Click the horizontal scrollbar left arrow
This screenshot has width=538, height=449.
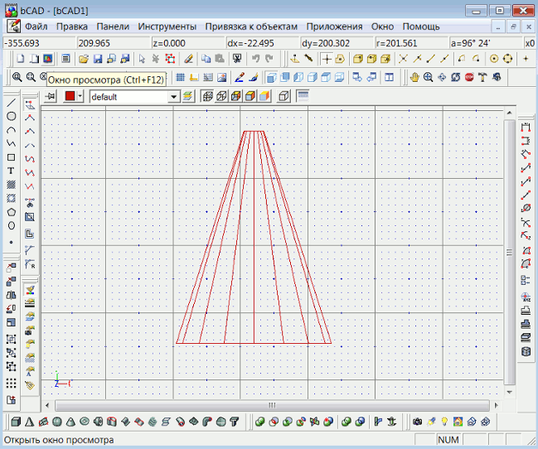click(x=47, y=405)
